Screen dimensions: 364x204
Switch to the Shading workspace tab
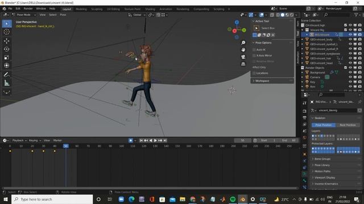pos(150,9)
